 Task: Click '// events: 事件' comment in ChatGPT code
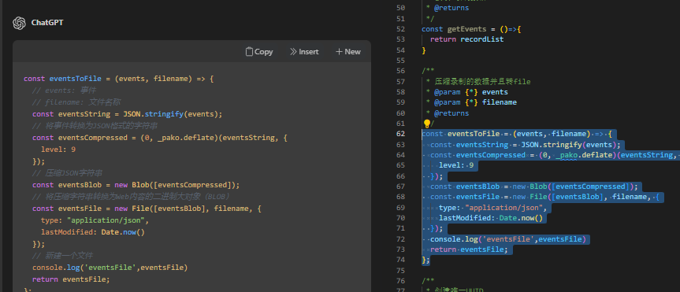point(64,91)
